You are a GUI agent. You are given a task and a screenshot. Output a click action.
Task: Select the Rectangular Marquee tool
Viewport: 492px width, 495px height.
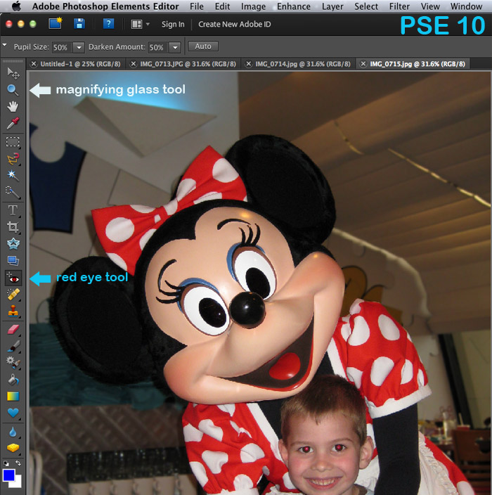[13, 142]
